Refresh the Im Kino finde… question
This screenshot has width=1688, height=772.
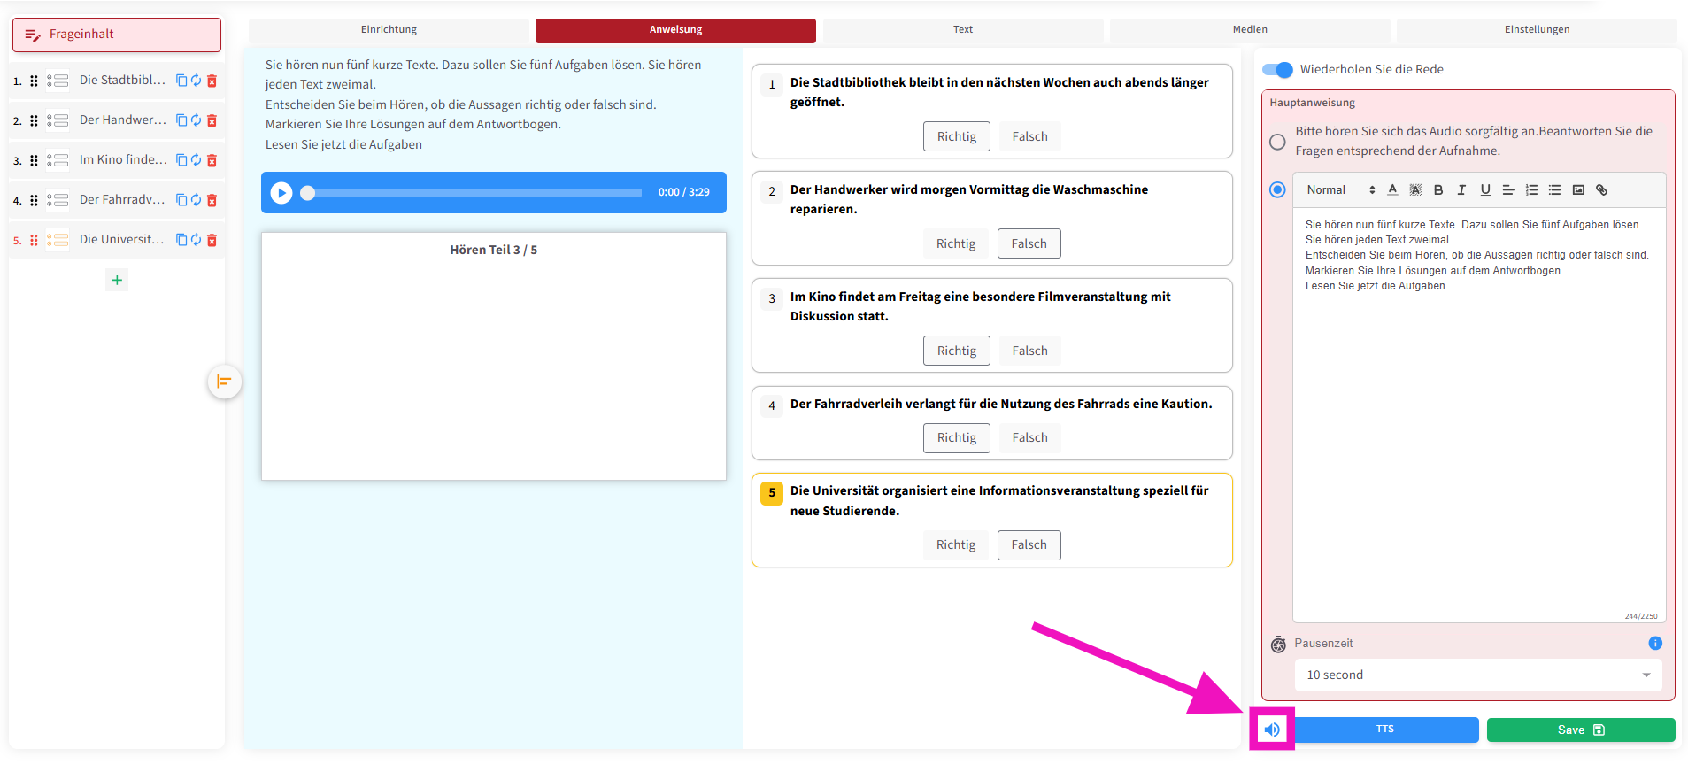pos(197,160)
